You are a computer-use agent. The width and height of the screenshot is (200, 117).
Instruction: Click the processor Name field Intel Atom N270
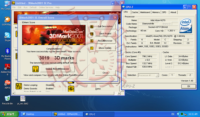tap(158, 20)
